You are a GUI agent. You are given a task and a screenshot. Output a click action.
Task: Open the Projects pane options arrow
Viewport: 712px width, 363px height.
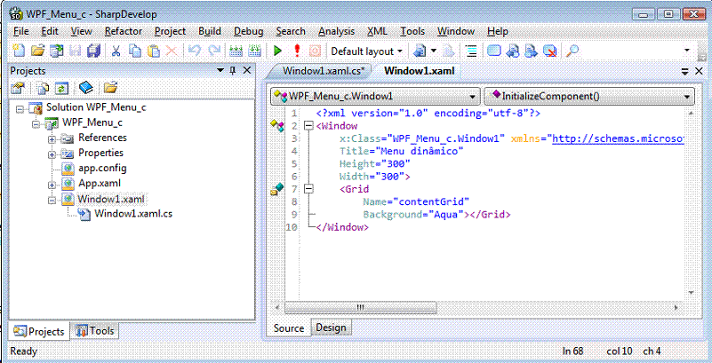[220, 70]
